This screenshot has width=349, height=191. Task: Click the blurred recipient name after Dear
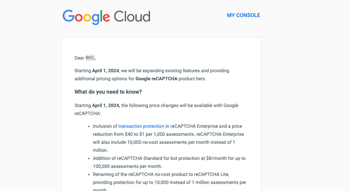pos(90,58)
